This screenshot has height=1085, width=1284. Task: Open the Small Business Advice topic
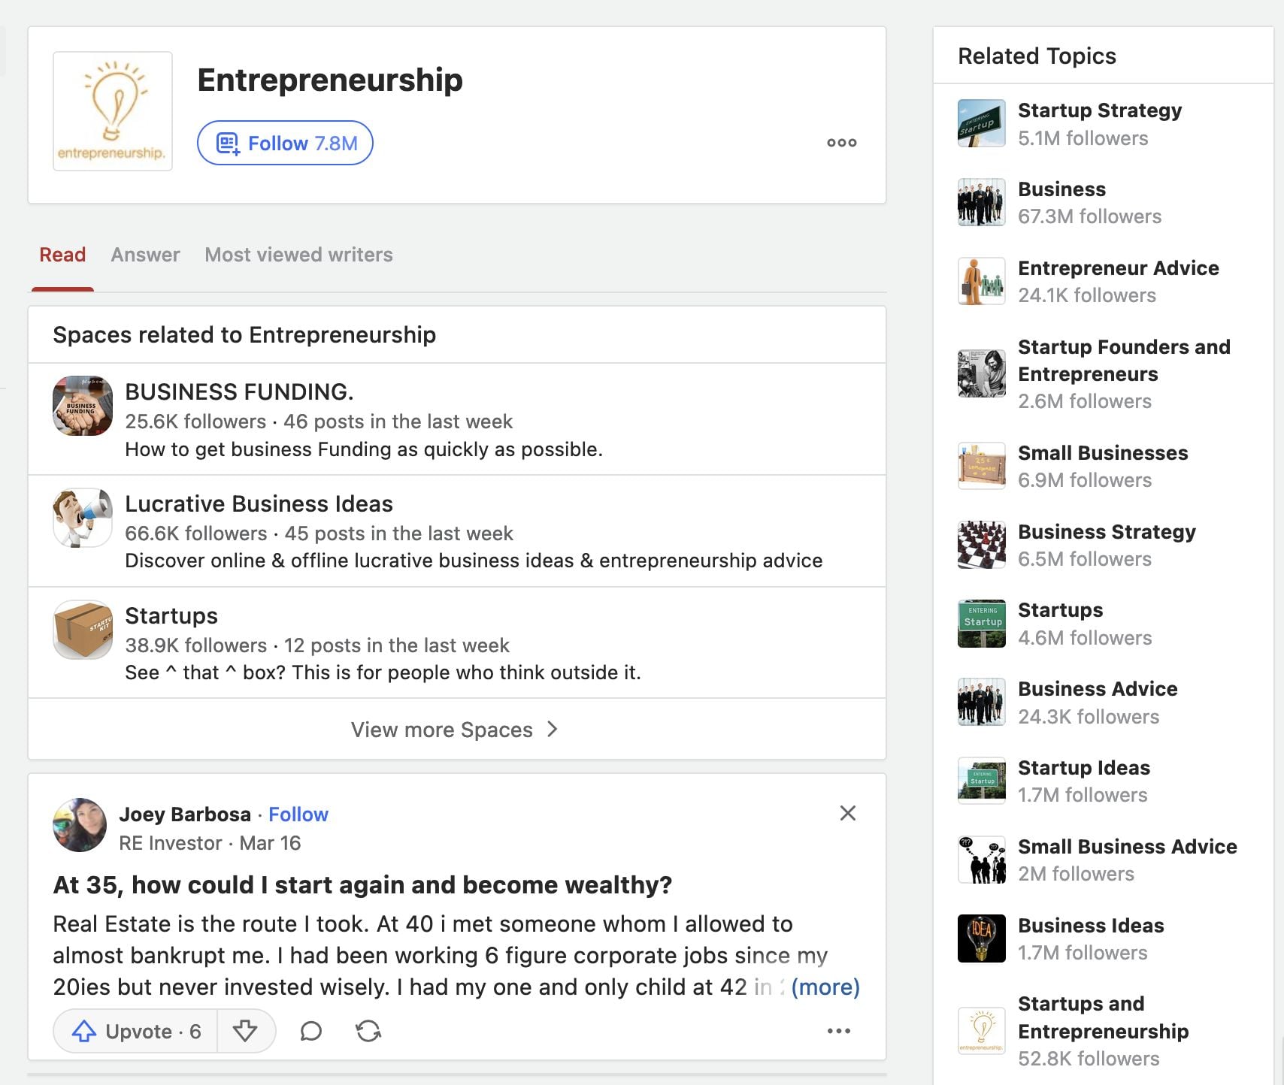1126,847
